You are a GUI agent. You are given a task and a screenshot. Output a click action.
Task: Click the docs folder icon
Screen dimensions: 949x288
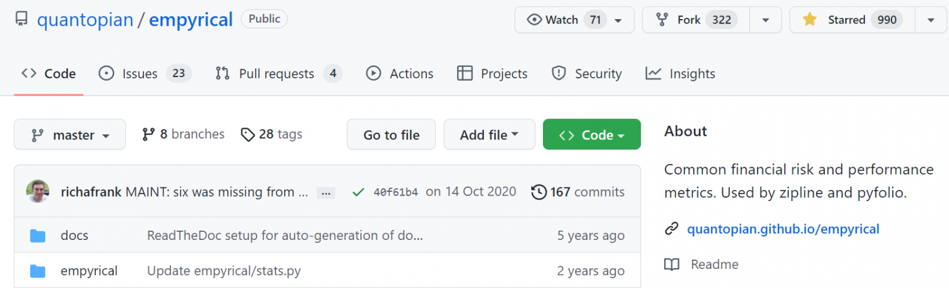coord(38,236)
